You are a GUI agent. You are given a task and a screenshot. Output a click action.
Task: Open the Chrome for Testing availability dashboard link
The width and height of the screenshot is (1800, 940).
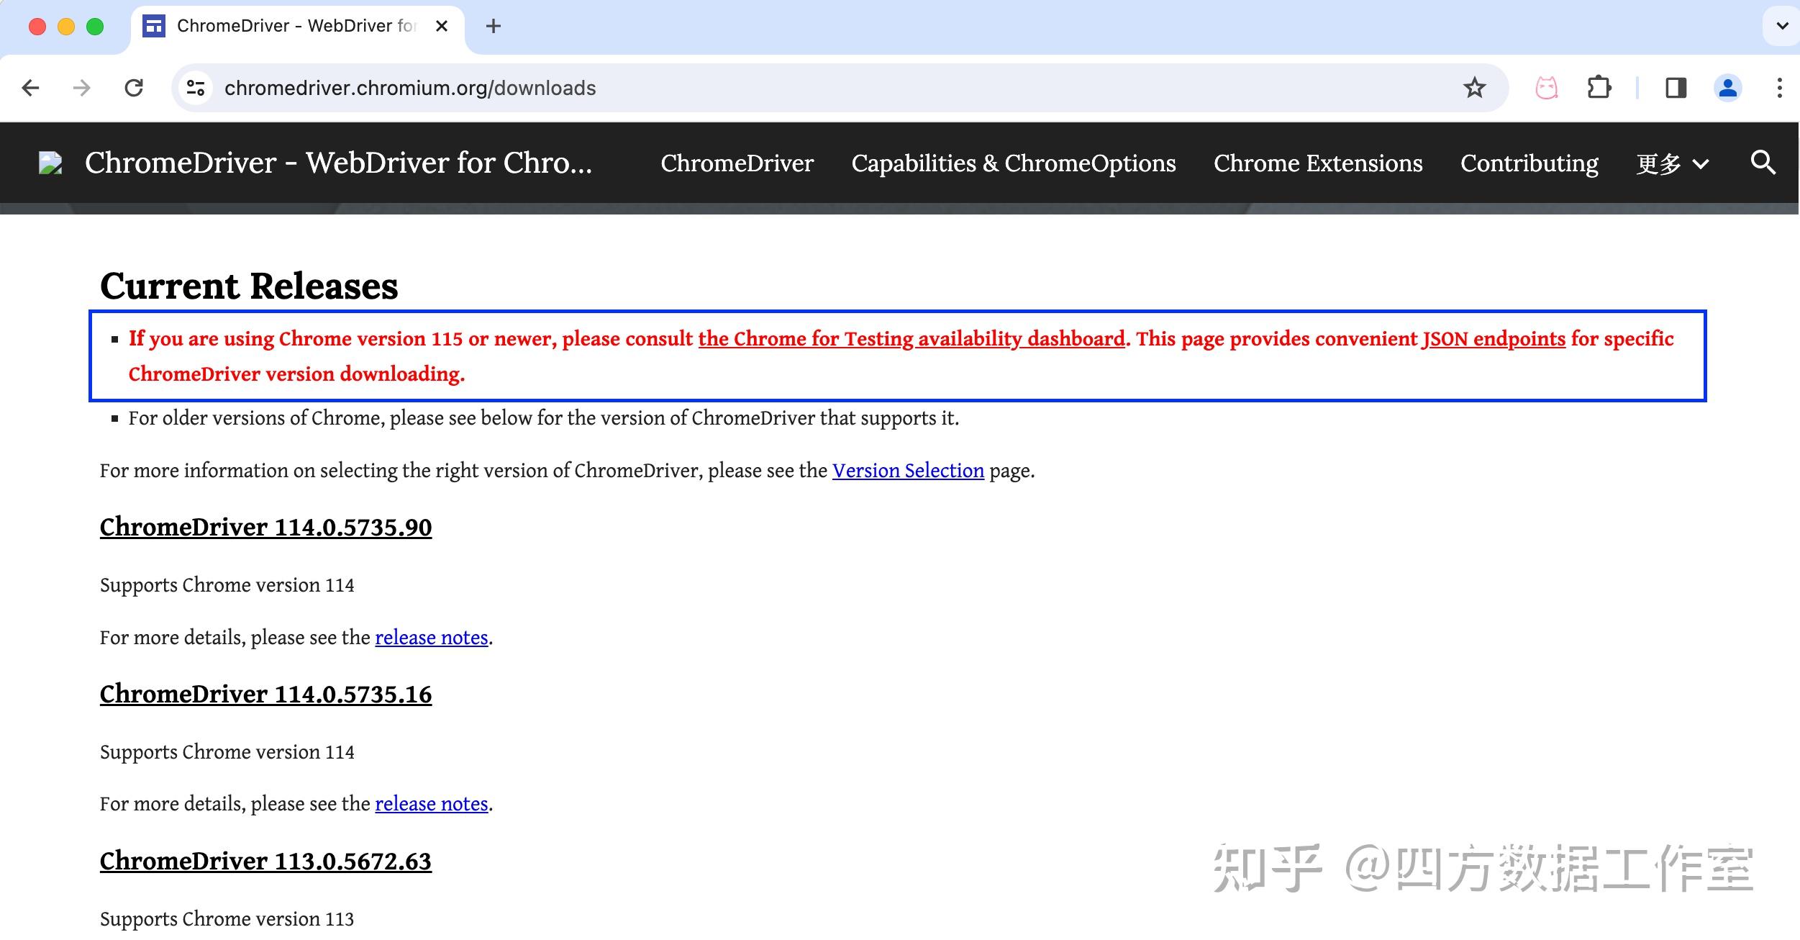click(x=912, y=338)
